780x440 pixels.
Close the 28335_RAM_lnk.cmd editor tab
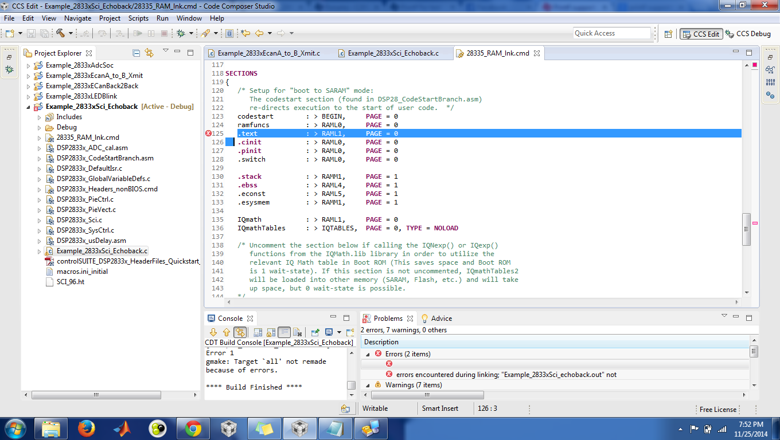click(x=537, y=53)
